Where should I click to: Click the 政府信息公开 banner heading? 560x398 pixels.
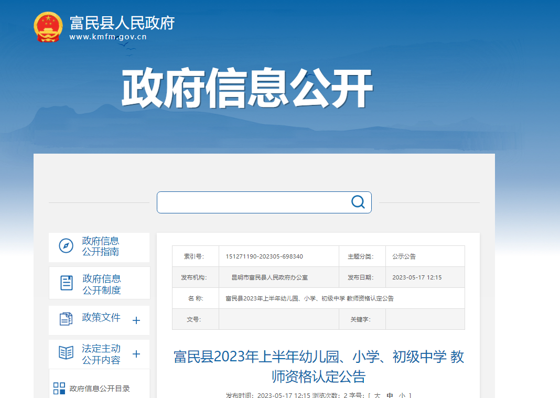click(247, 89)
